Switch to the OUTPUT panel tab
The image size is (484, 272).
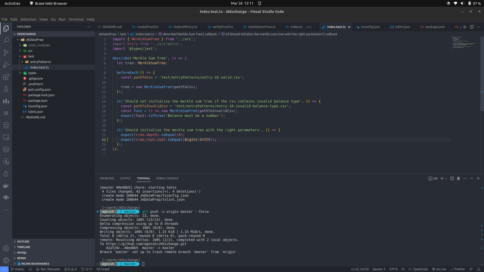(126, 178)
